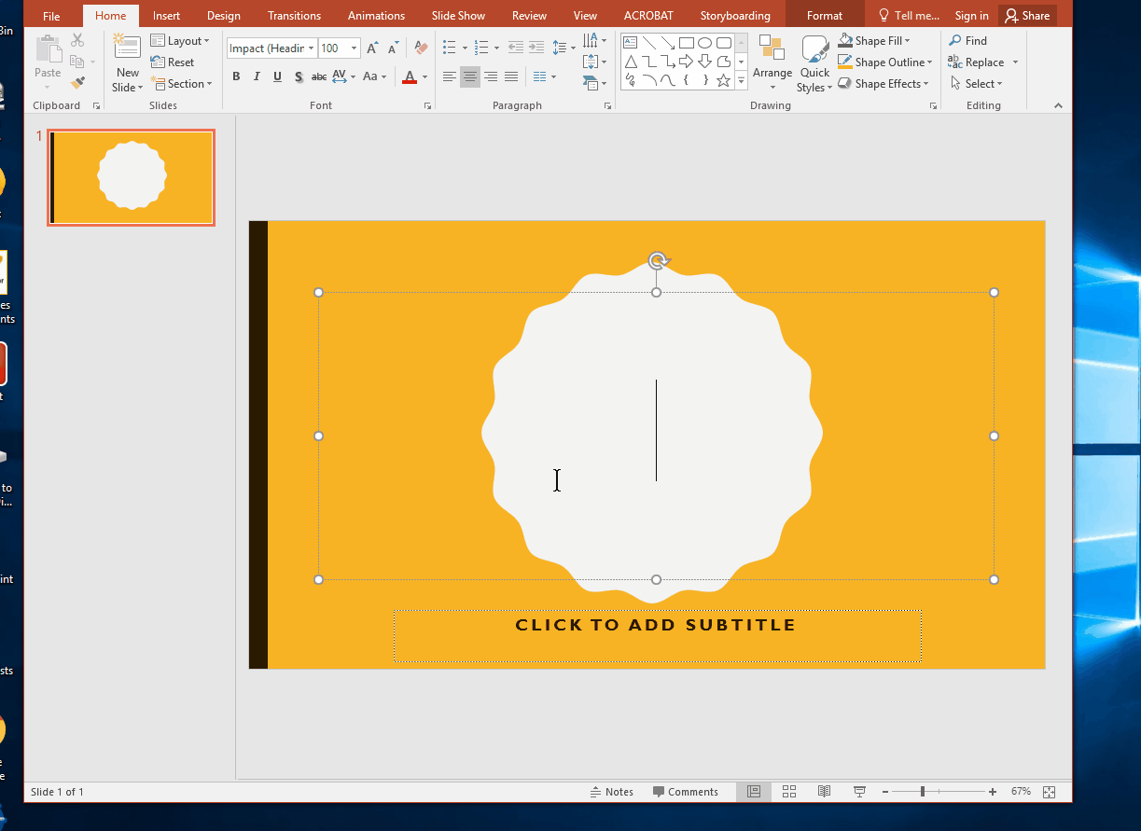Viewport: 1141px width, 831px height.
Task: Select the Isosceles Triangle shape
Action: [x=631, y=62]
